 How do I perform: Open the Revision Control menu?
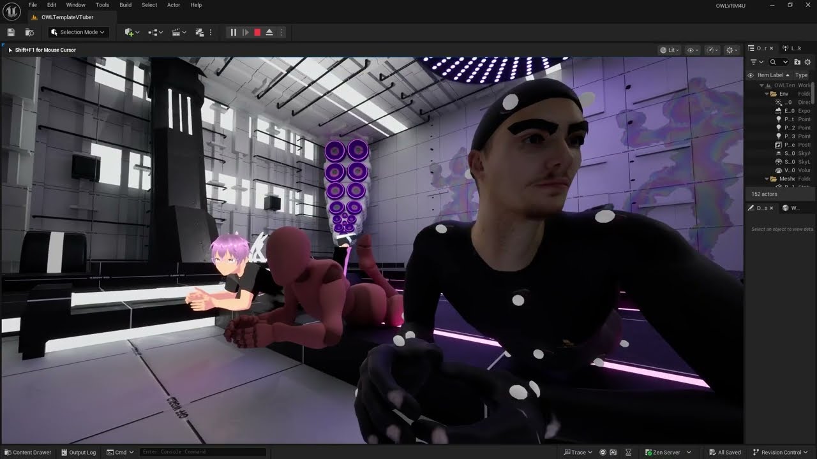coord(781,452)
